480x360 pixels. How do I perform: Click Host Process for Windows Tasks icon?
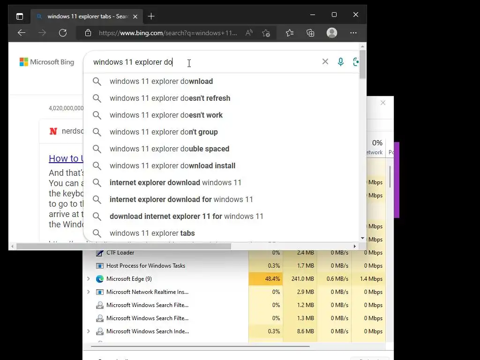point(99,266)
